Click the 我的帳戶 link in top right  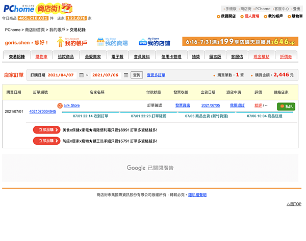point(275,16)
